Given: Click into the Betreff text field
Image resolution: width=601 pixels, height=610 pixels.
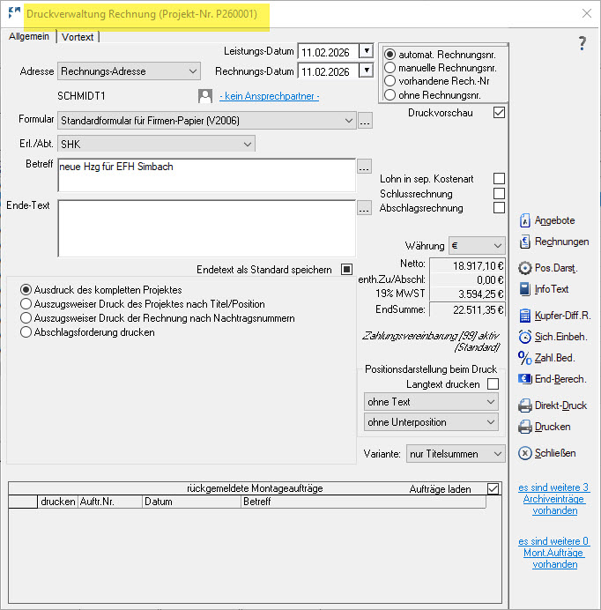Looking at the screenshot, I should 206,175.
